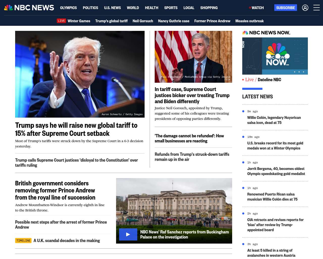Click the '18m ago' timestamp

(253, 137)
